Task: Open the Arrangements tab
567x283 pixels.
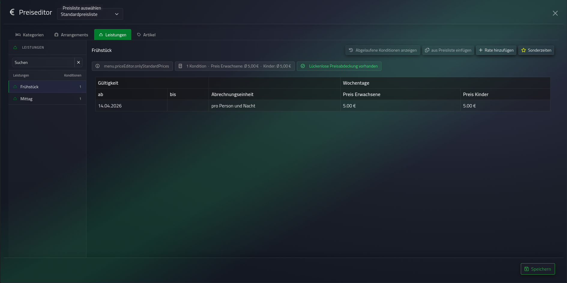Action: pos(71,35)
